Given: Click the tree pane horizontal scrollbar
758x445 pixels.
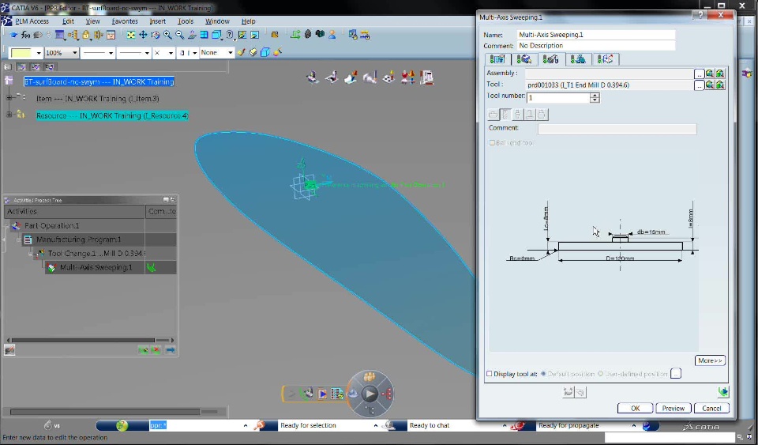Looking at the screenshot, I should point(114,412).
